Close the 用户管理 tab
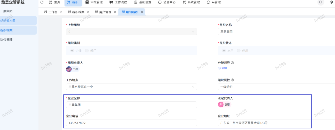This screenshot has height=130, width=335. tap(115, 12)
